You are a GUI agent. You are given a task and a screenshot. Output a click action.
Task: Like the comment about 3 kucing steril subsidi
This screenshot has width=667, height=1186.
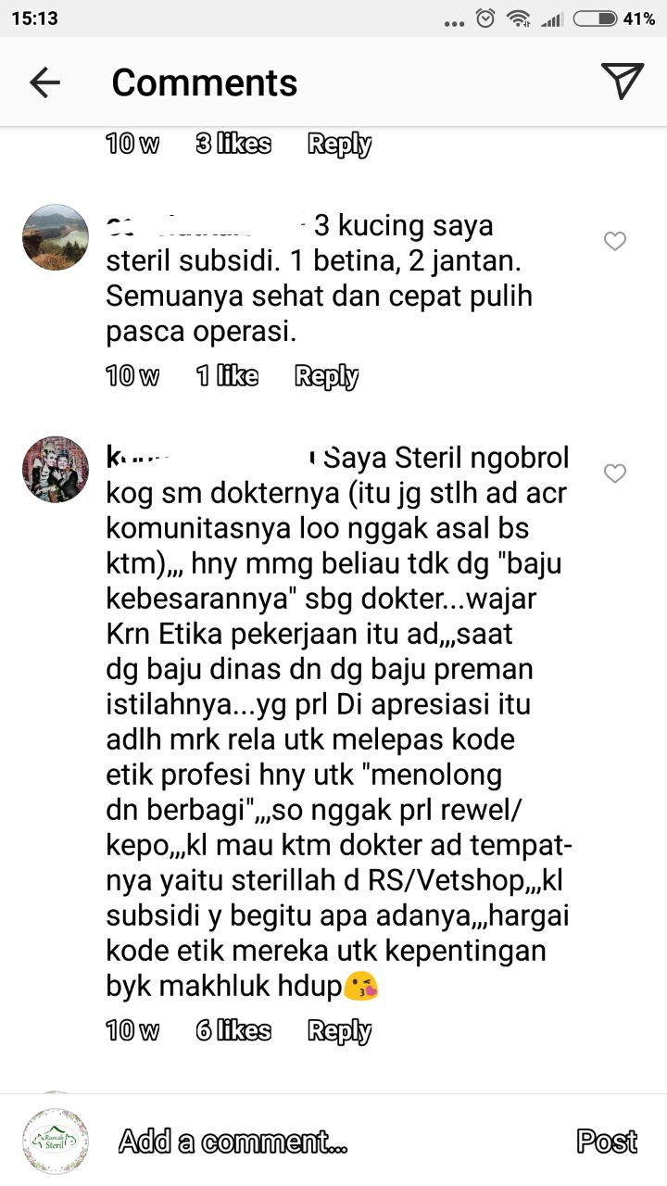[x=615, y=242]
